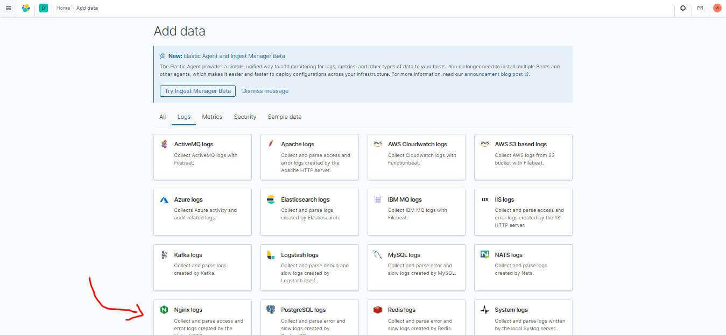This screenshot has width=726, height=335.
Task: Click the Elastic logo icon
Action: [x=26, y=8]
